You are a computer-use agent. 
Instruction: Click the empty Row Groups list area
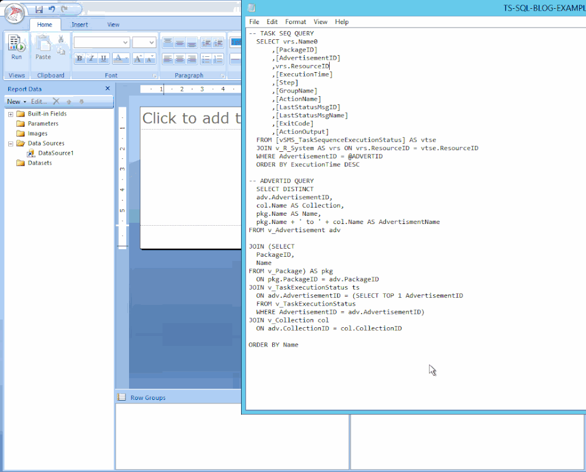coord(232,436)
